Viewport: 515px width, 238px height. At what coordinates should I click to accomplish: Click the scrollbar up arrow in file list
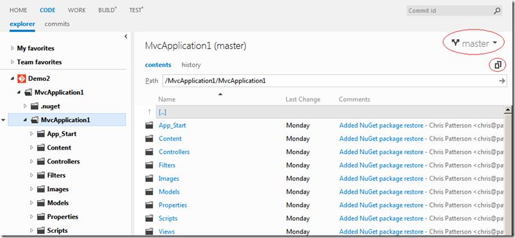(x=508, y=110)
